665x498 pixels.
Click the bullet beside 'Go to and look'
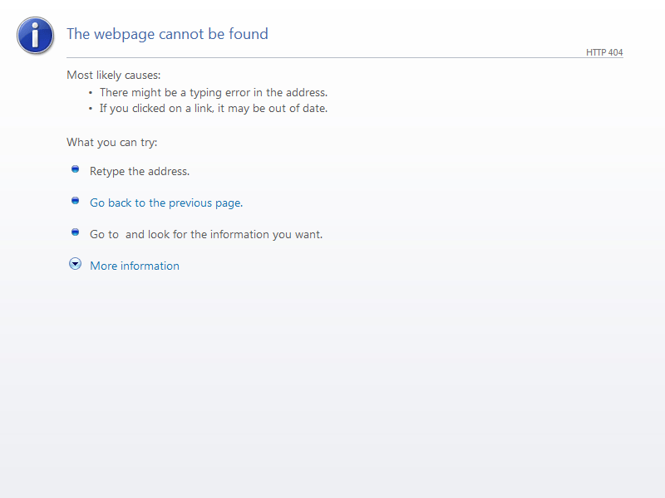(x=75, y=232)
